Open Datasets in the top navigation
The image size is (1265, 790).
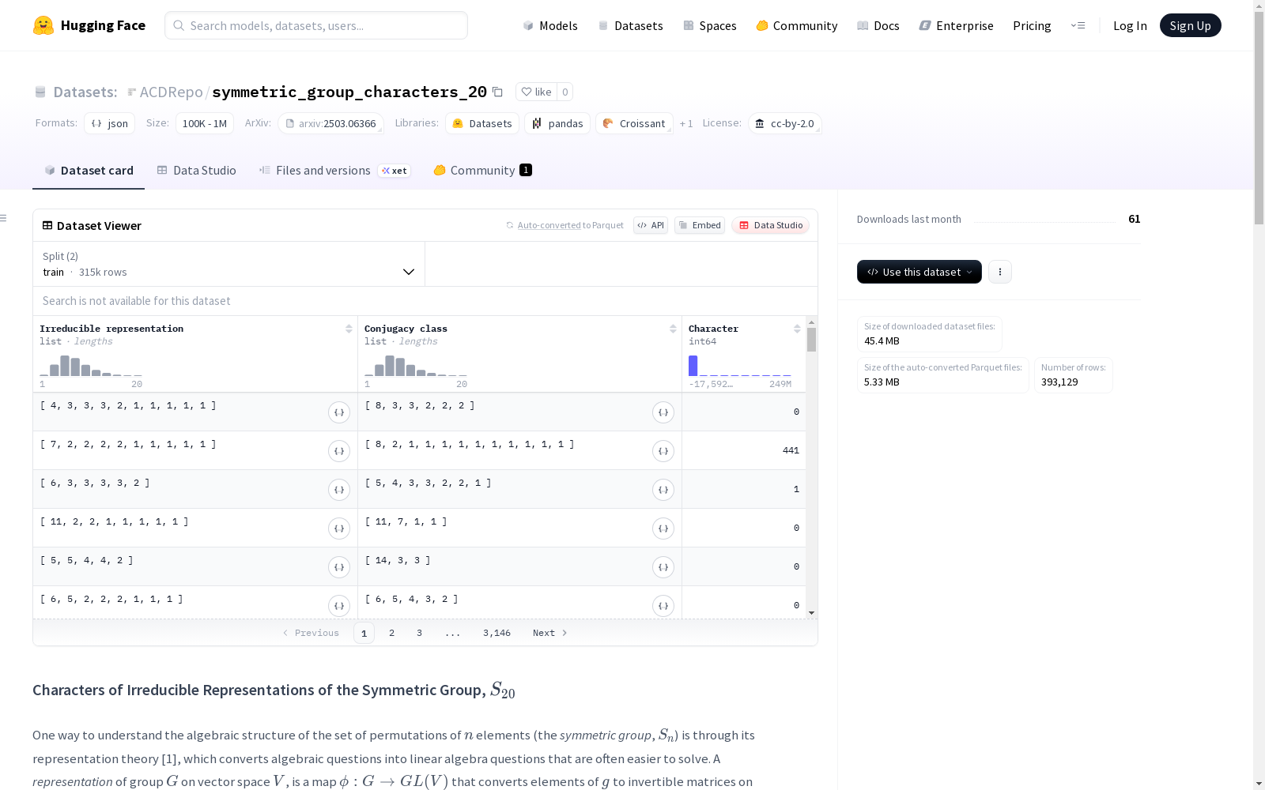coord(630,25)
